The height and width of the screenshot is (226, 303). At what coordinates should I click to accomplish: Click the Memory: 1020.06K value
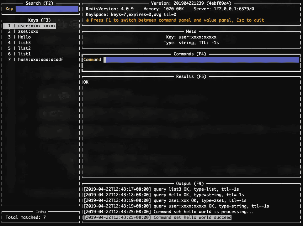coord(164,9)
